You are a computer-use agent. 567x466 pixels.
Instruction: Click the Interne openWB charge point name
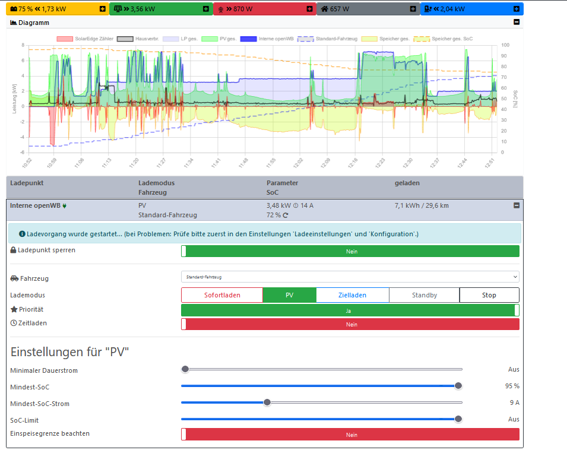[35, 206]
